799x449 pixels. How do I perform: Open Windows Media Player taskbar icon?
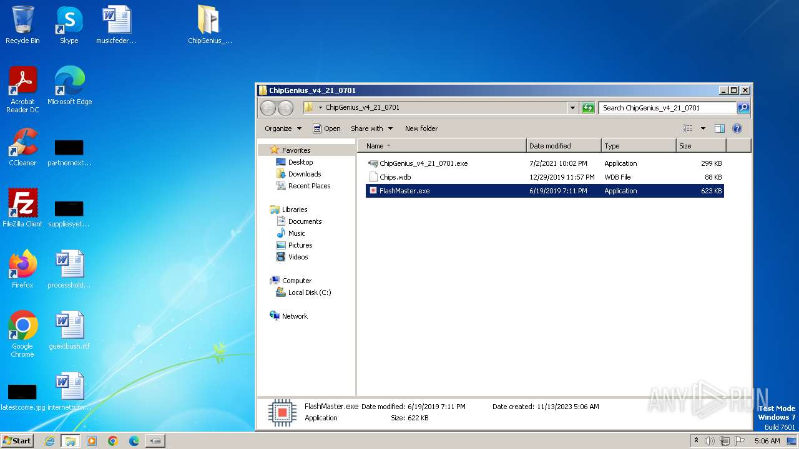point(91,441)
